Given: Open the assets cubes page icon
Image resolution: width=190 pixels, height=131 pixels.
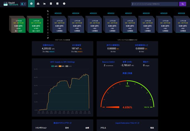Looking at the screenshot, I should click(38, 4).
